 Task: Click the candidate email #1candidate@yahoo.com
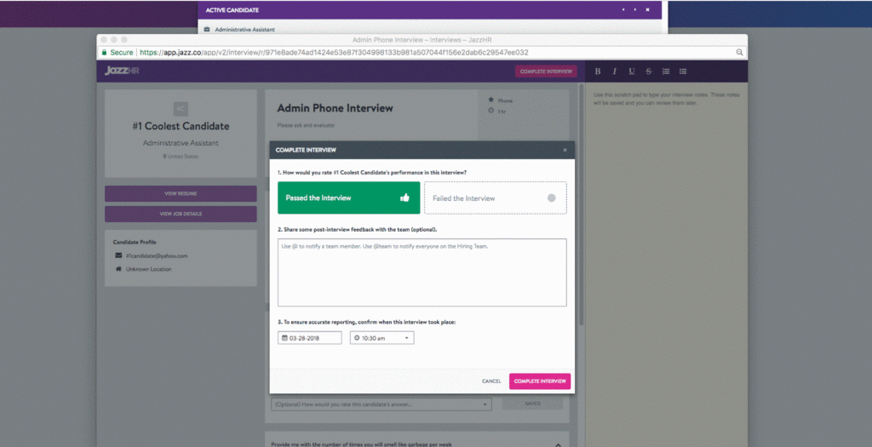point(157,255)
